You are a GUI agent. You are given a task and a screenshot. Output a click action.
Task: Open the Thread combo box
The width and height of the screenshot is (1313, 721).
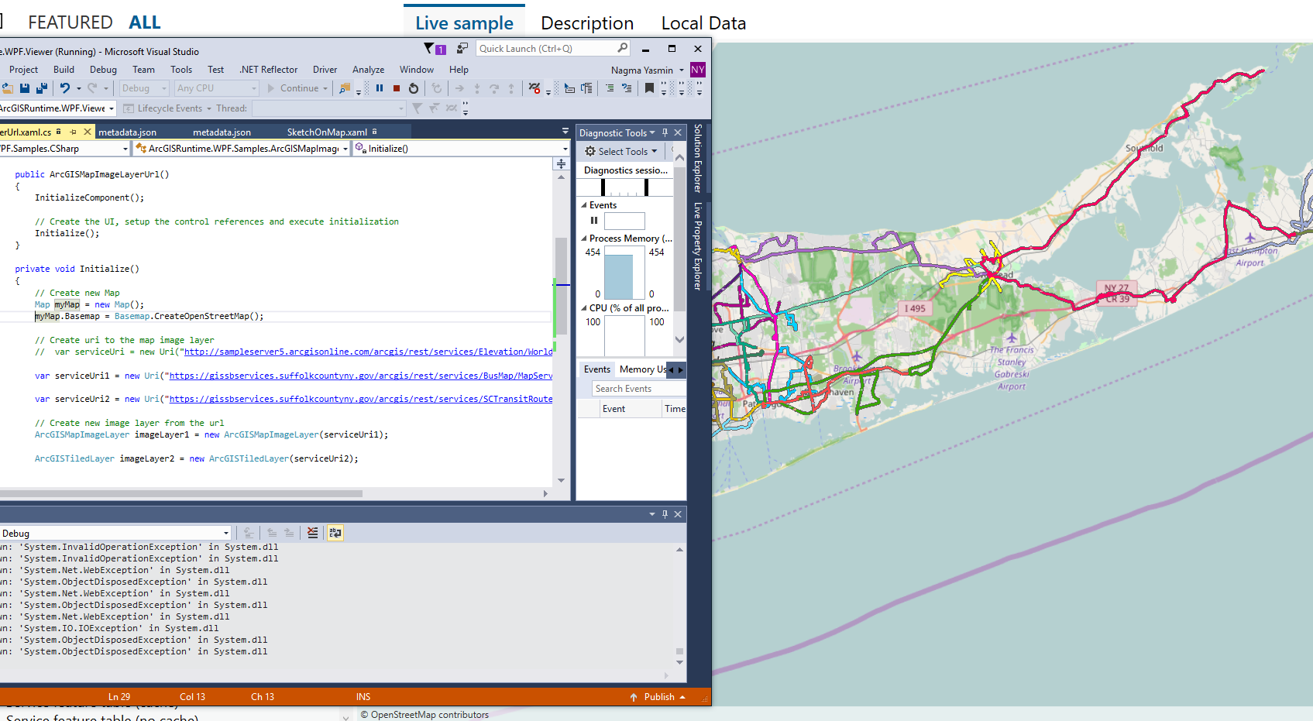[x=329, y=108]
